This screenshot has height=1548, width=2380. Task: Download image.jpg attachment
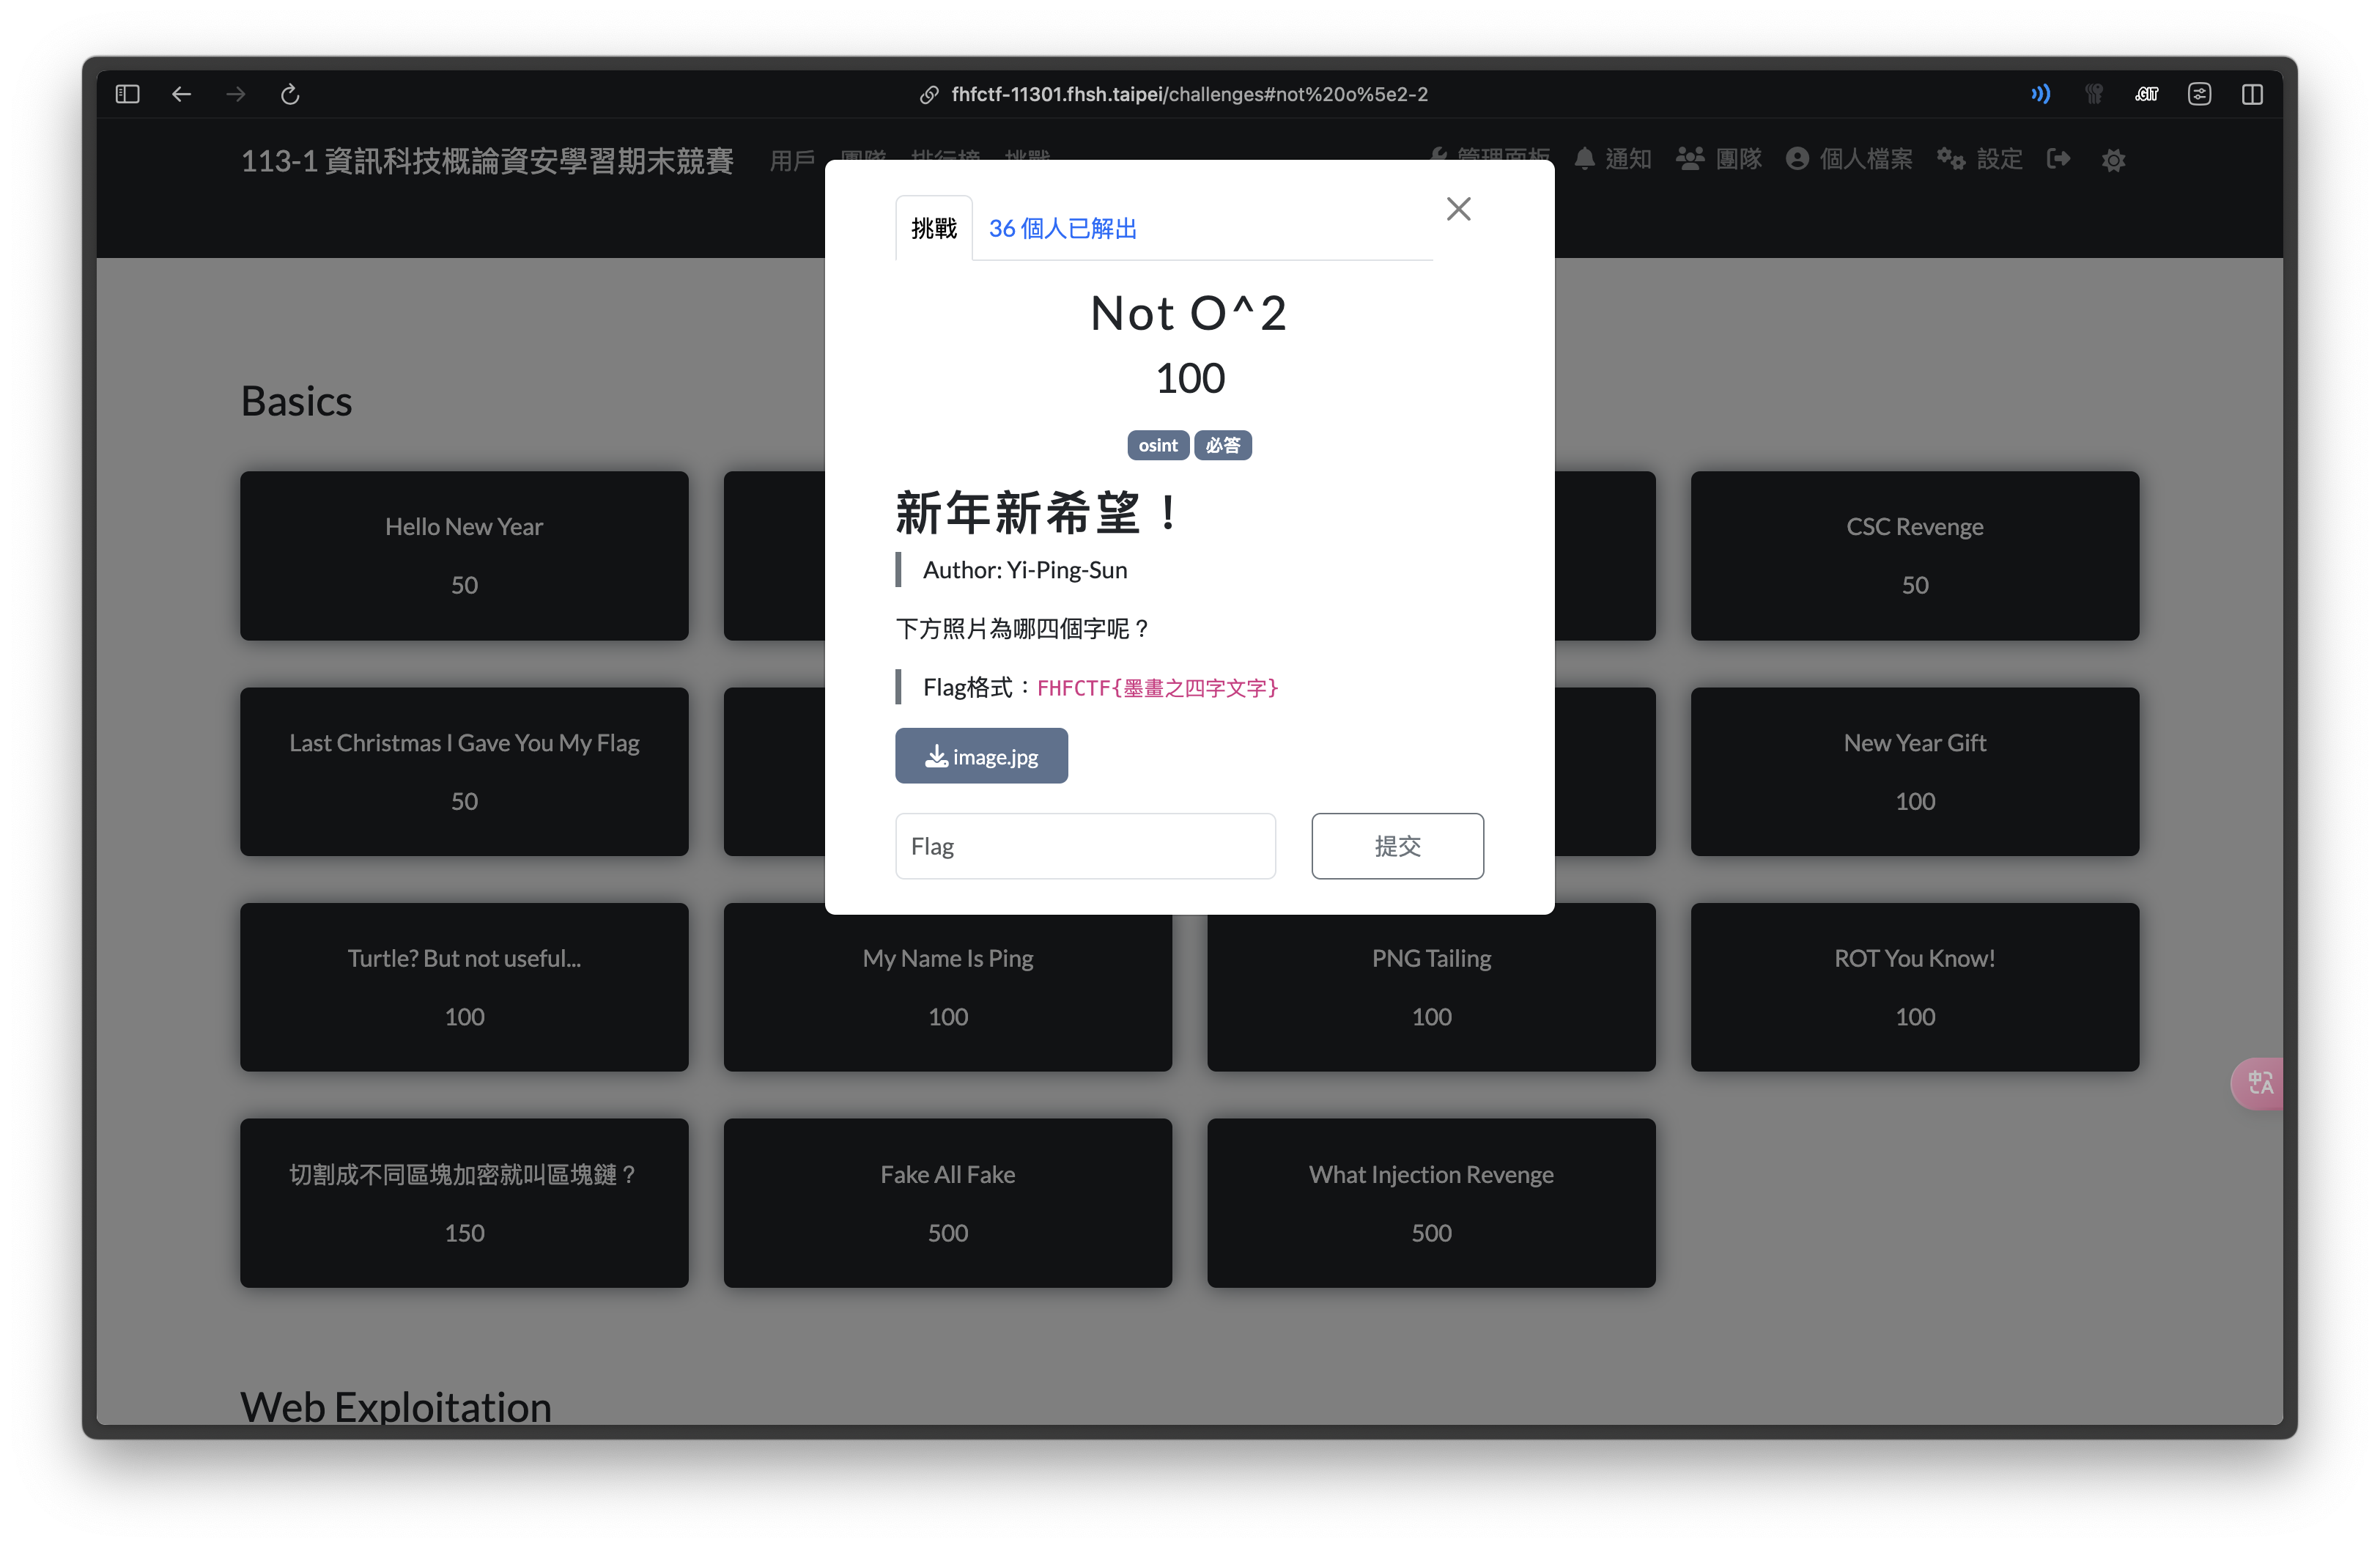point(981,756)
